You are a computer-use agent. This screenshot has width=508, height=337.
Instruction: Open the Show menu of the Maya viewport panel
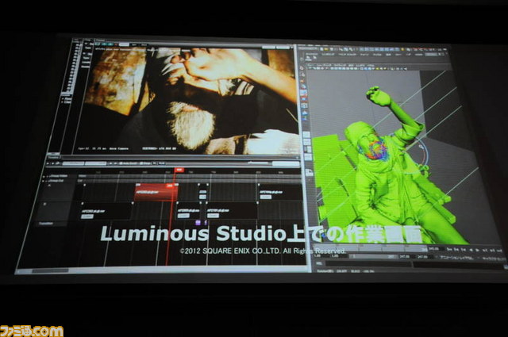pos(350,65)
